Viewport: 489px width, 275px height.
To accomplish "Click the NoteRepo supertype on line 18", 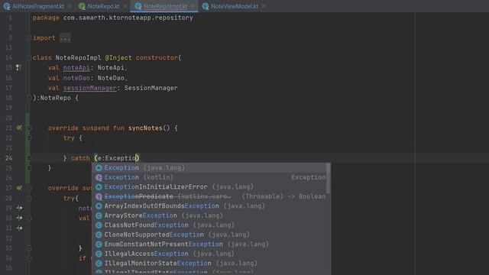I will pyautogui.click(x=56, y=98).
